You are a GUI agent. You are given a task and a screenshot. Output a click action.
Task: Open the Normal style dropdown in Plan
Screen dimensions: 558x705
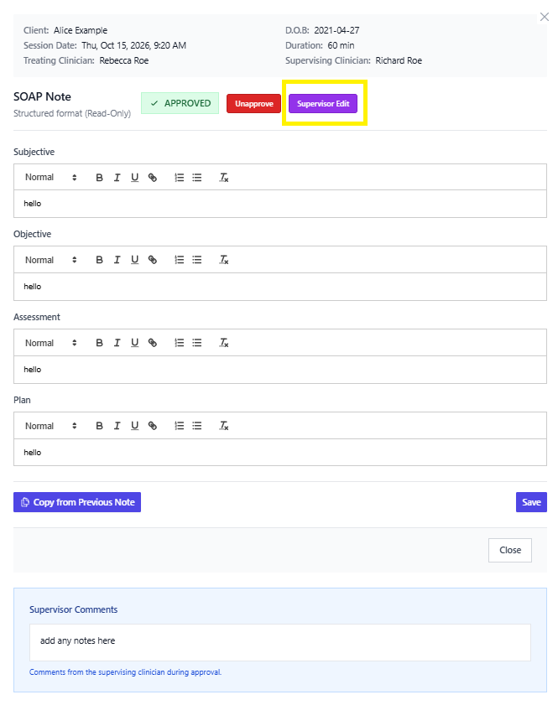point(51,426)
